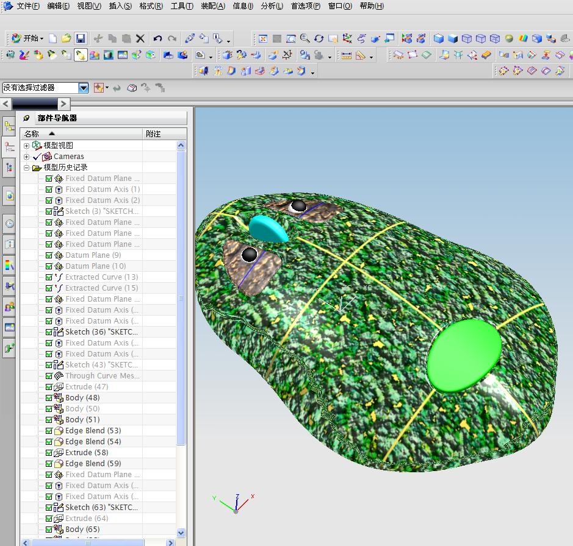The height and width of the screenshot is (546, 573).
Task: Click the Delete X icon
Action: (140, 38)
